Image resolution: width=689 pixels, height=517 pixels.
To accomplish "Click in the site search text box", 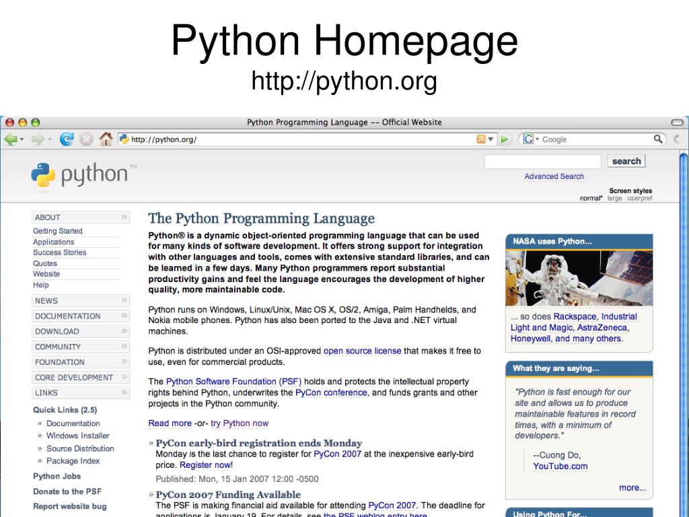I will [543, 162].
